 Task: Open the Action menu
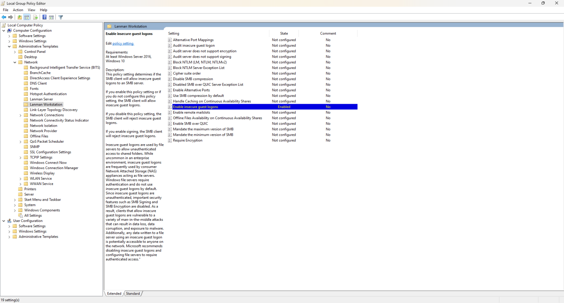click(x=18, y=10)
